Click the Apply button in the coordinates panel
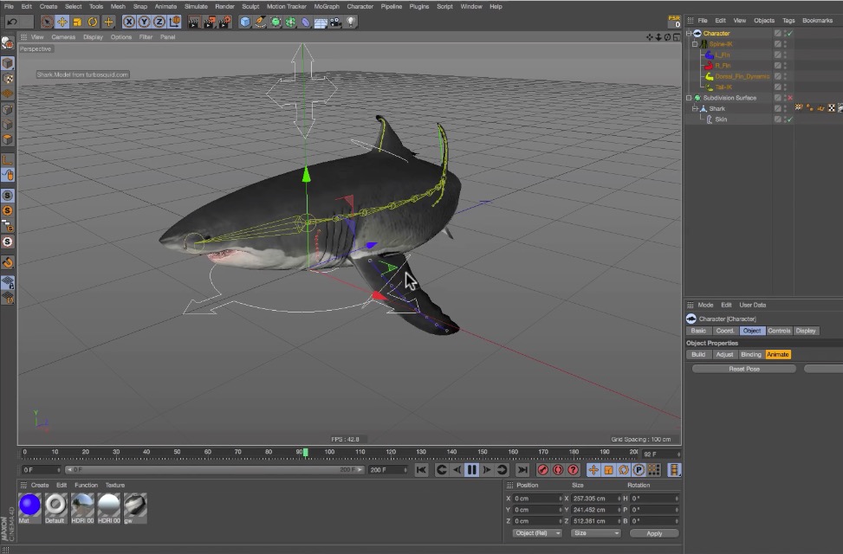This screenshot has height=554, width=843. (654, 532)
